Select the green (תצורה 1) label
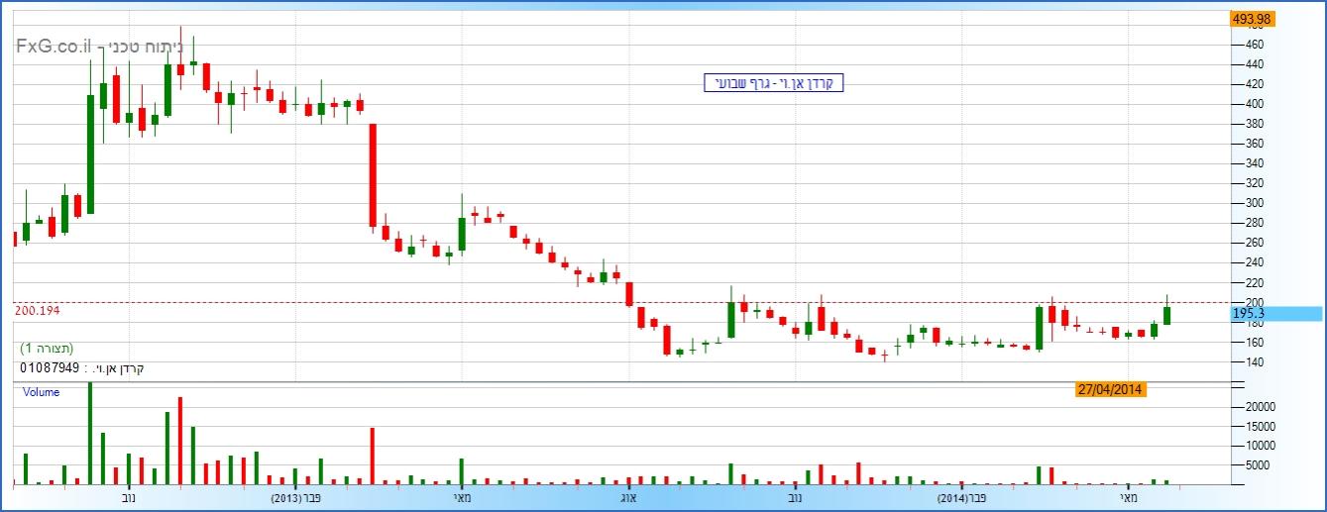This screenshot has height=512, width=1327. 47,349
